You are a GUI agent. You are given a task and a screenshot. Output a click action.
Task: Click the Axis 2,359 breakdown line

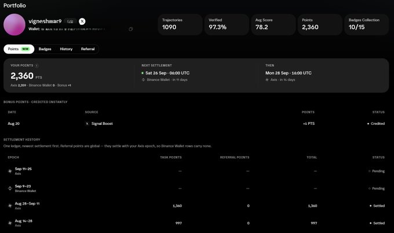pos(41,85)
